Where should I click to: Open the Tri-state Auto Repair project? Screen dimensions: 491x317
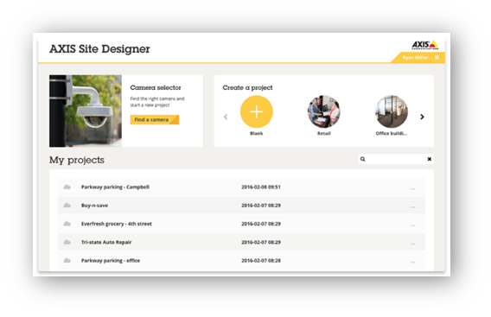coord(106,242)
